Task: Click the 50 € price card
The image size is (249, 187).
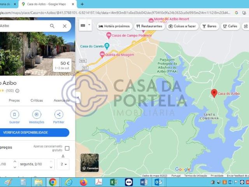Action: pos(62,65)
